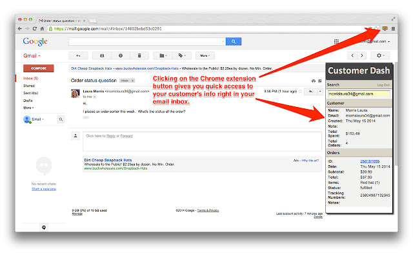Screen dimensions: 413x258
Task: Star the message from Laura Morris
Action: pos(300,92)
